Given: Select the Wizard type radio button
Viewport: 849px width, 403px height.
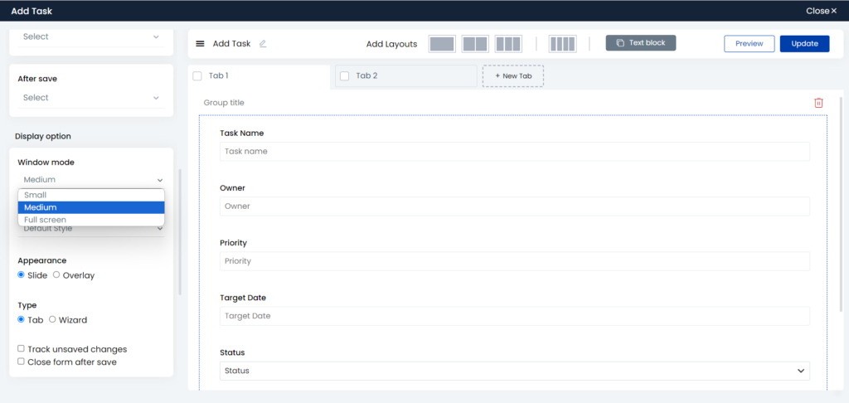Looking at the screenshot, I should tap(52, 319).
